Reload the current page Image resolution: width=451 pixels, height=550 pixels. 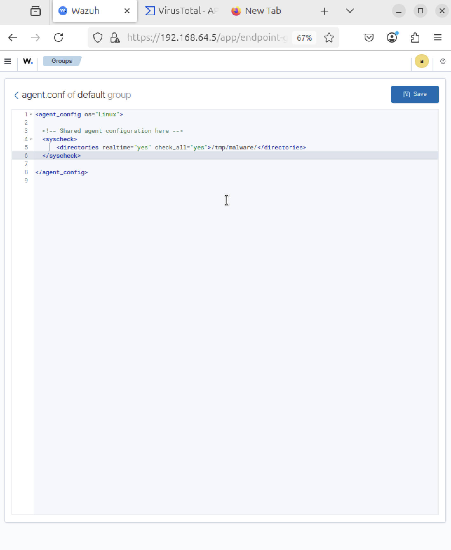(x=58, y=38)
